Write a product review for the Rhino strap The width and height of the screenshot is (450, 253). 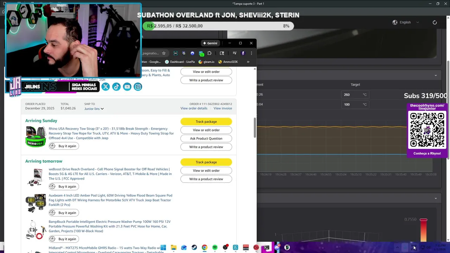click(206, 147)
